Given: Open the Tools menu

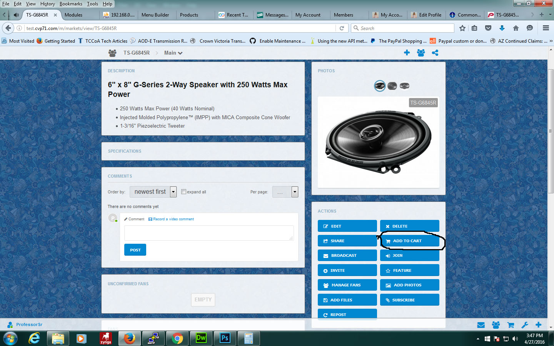Looking at the screenshot, I should (x=92, y=4).
